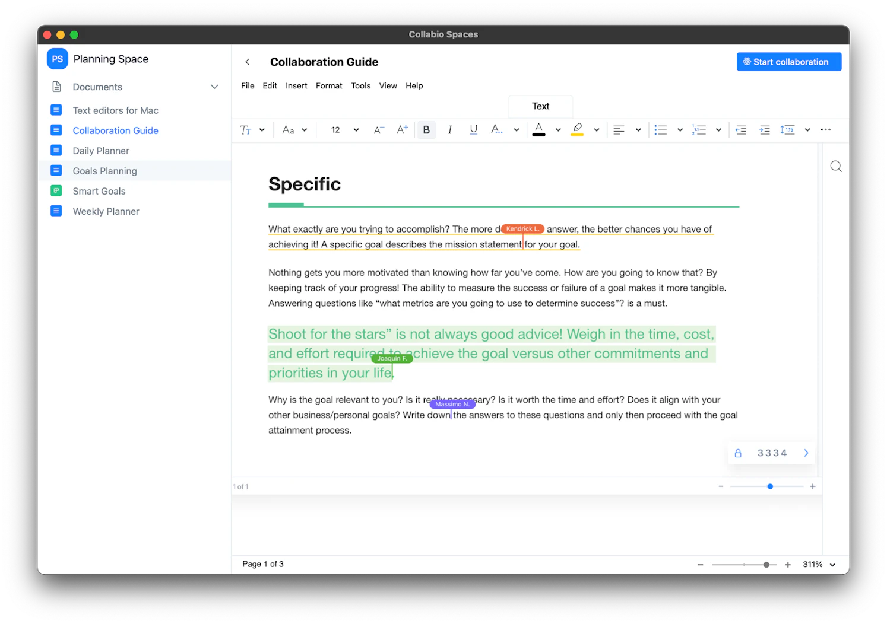Click the inner page zoom minus button
This screenshot has width=887, height=624.
(721, 486)
